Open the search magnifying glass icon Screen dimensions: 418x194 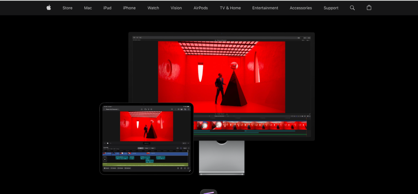click(352, 8)
